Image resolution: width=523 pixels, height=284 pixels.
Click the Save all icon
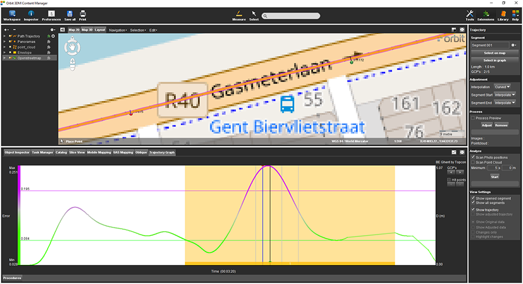pyautogui.click(x=70, y=15)
